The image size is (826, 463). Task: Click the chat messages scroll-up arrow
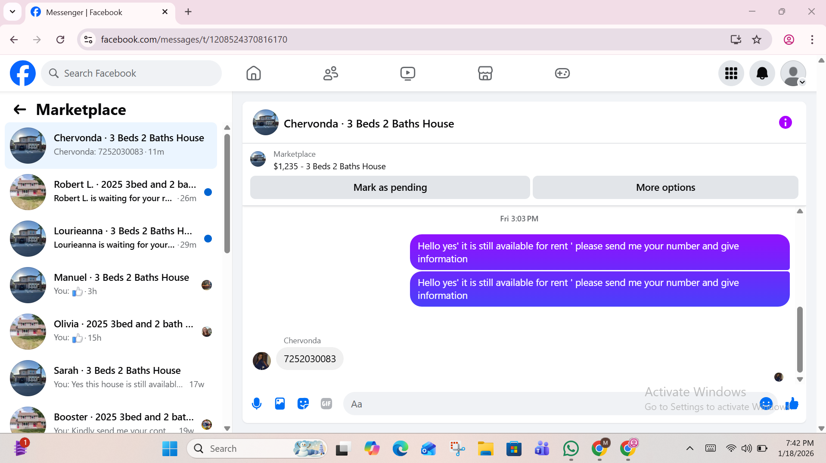point(800,211)
